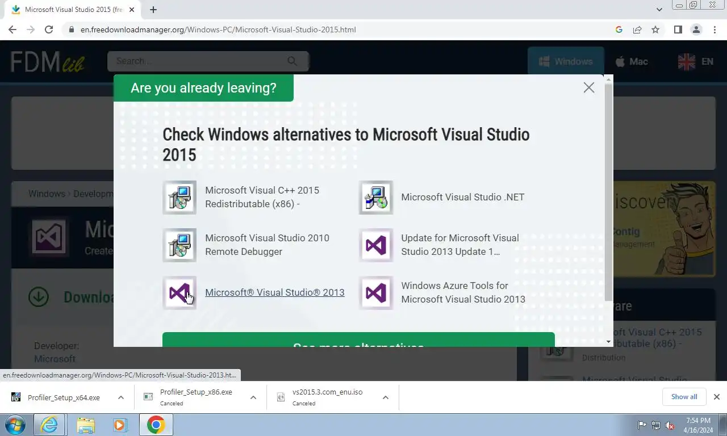
Task: Open Windows Azure Tools for Visual Studio 2013 link
Action: (463, 292)
